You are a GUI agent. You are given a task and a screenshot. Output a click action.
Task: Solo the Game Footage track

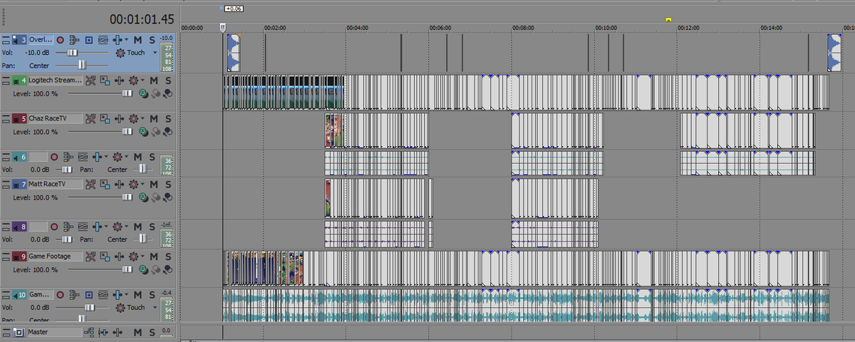click(x=167, y=256)
